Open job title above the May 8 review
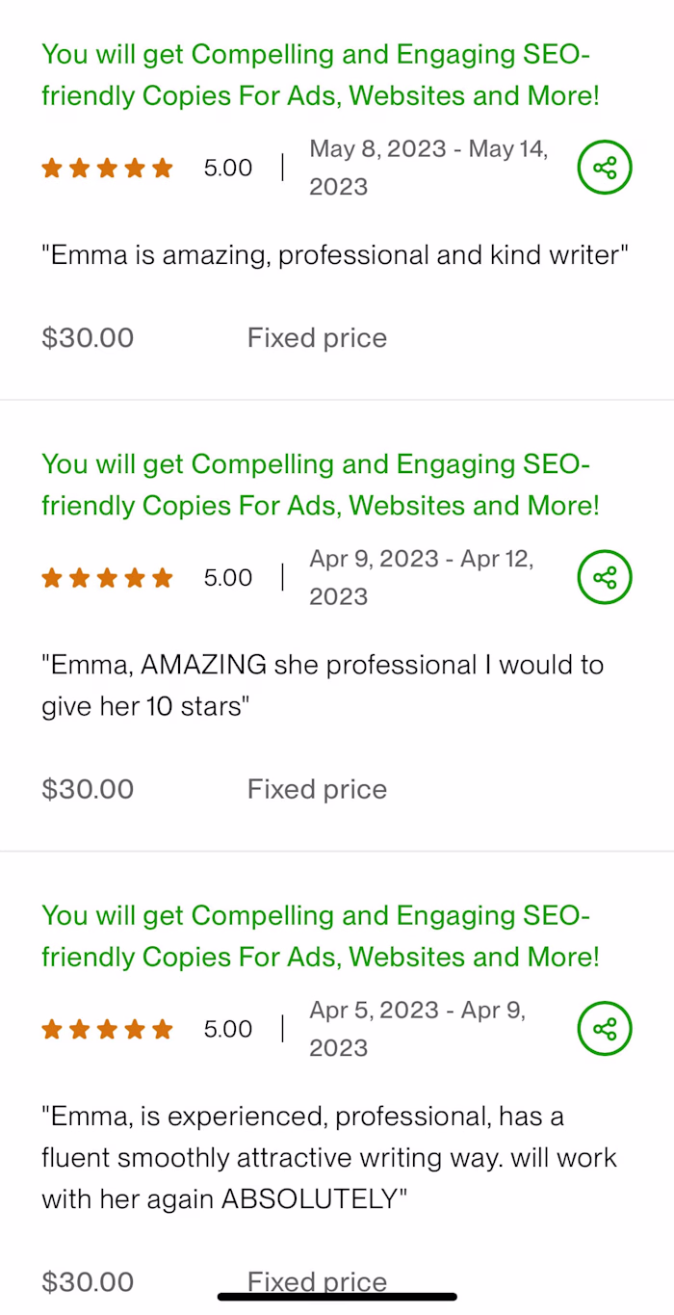 click(x=320, y=75)
